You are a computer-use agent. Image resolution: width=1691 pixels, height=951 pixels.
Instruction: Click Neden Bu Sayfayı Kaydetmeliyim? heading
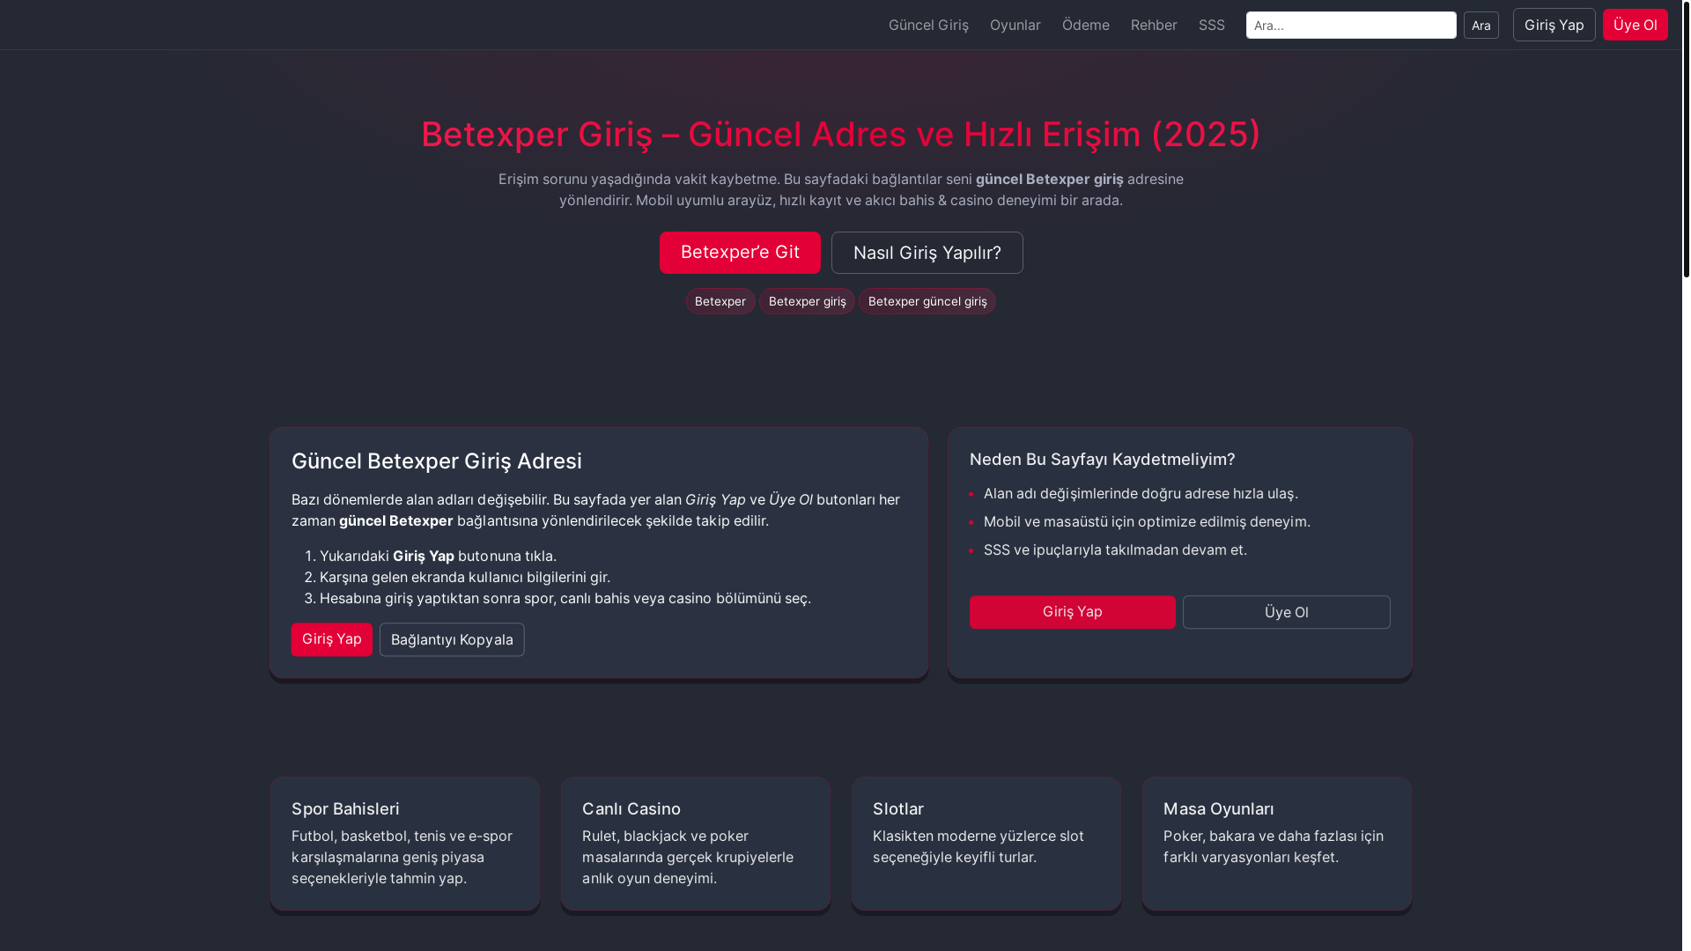point(1103,460)
